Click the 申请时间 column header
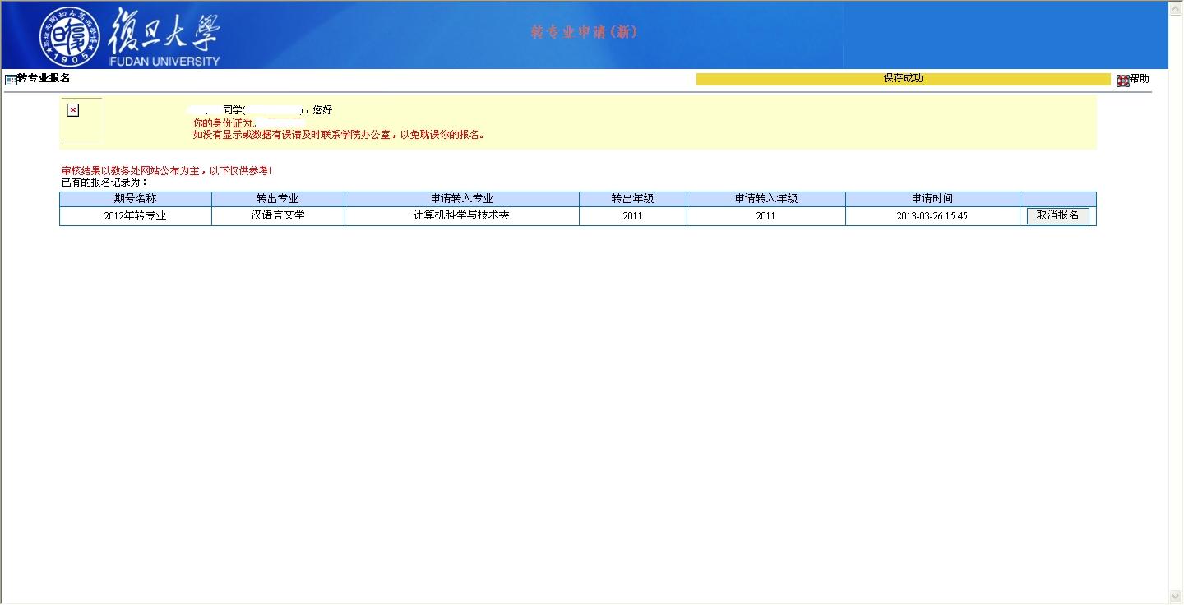The image size is (1184, 605). 932,199
